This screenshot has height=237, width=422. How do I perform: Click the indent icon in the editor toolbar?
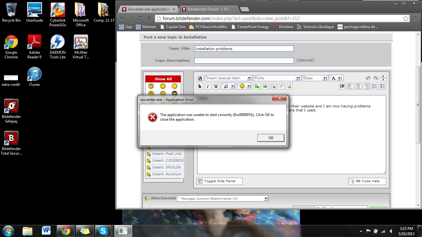(x=342, y=86)
